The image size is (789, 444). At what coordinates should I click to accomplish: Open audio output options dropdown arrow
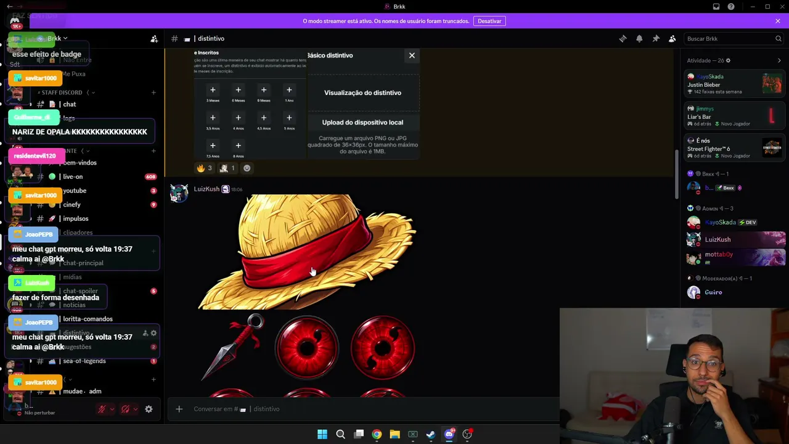tap(135, 409)
